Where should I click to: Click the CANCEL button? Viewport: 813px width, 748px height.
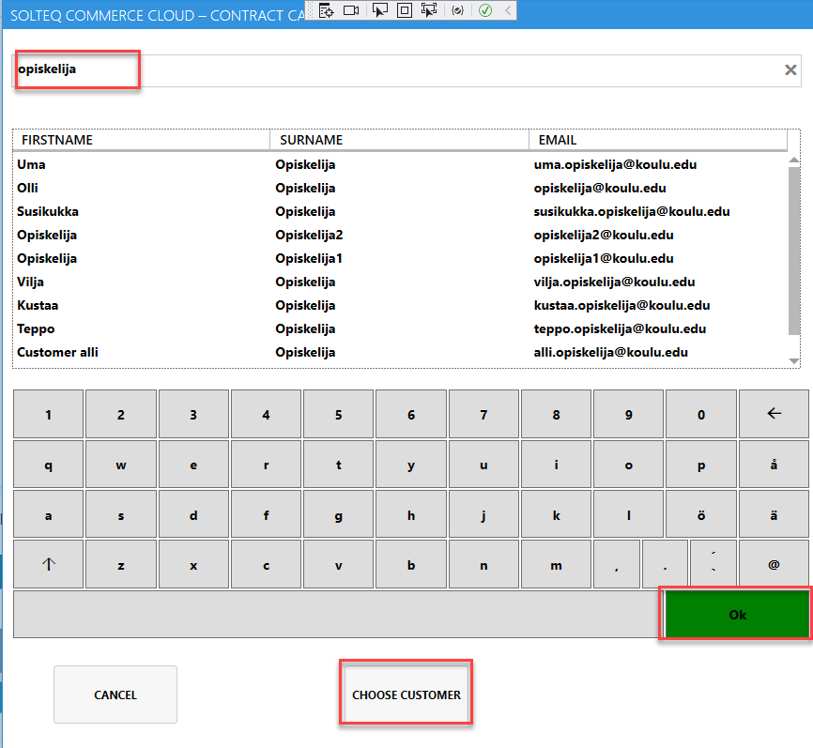[x=115, y=695]
